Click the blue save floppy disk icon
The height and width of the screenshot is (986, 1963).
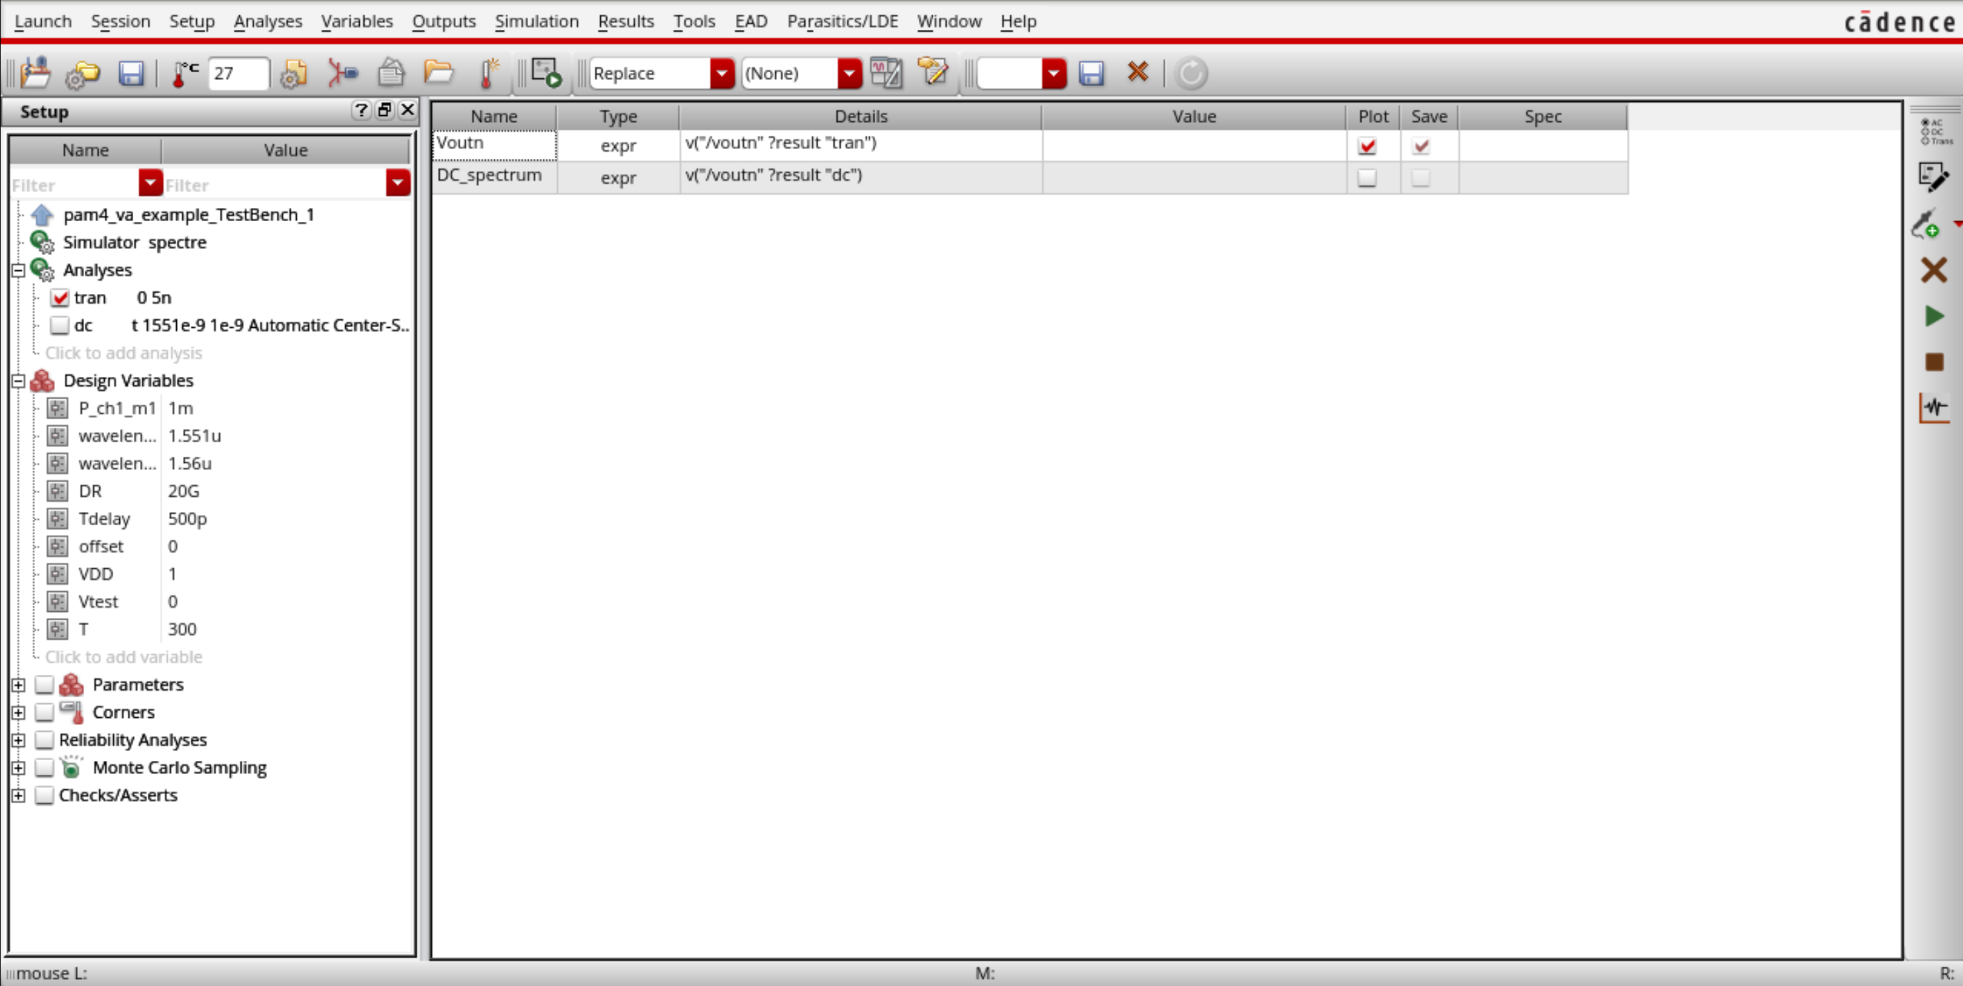click(x=131, y=74)
